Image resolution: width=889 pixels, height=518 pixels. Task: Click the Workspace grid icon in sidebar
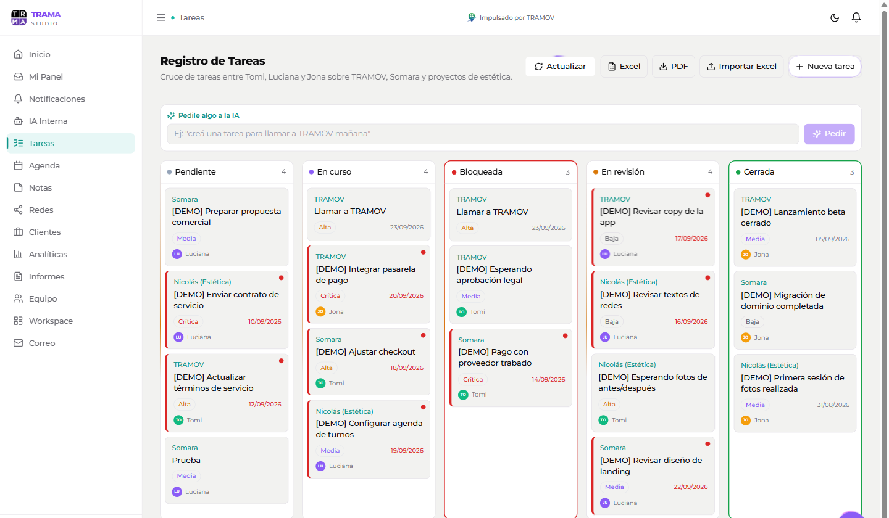[18, 321]
